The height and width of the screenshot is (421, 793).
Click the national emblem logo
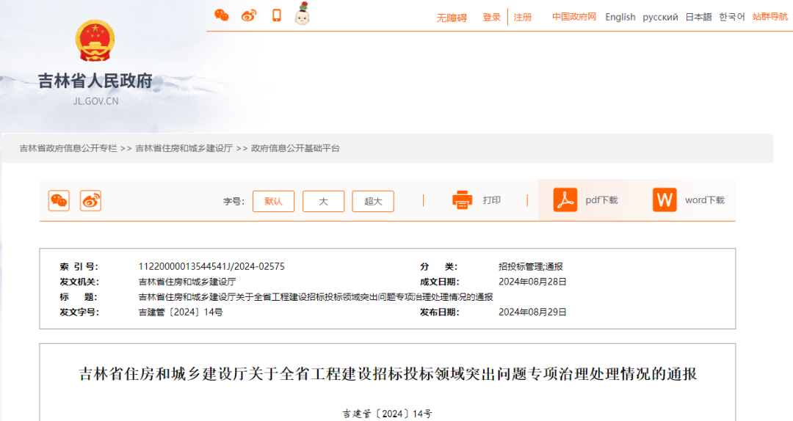coord(95,41)
